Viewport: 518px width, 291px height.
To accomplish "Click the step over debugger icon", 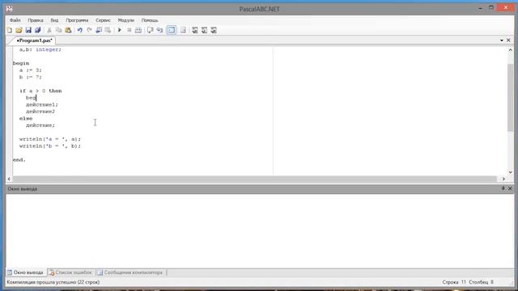I will (x=150, y=31).
